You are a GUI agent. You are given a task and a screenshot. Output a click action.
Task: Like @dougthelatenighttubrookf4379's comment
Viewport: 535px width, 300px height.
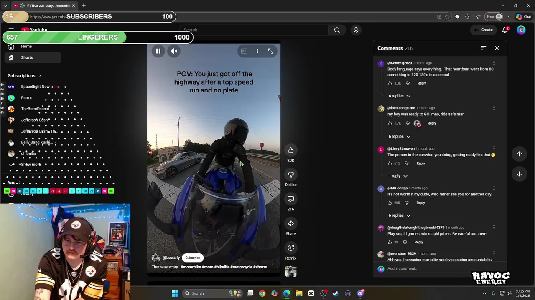click(390, 242)
